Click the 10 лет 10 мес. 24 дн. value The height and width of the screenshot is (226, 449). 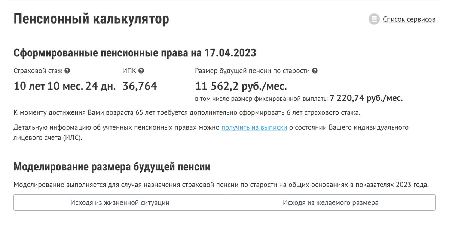65,86
